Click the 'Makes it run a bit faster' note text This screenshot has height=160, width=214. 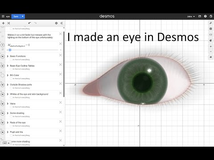[30, 36]
